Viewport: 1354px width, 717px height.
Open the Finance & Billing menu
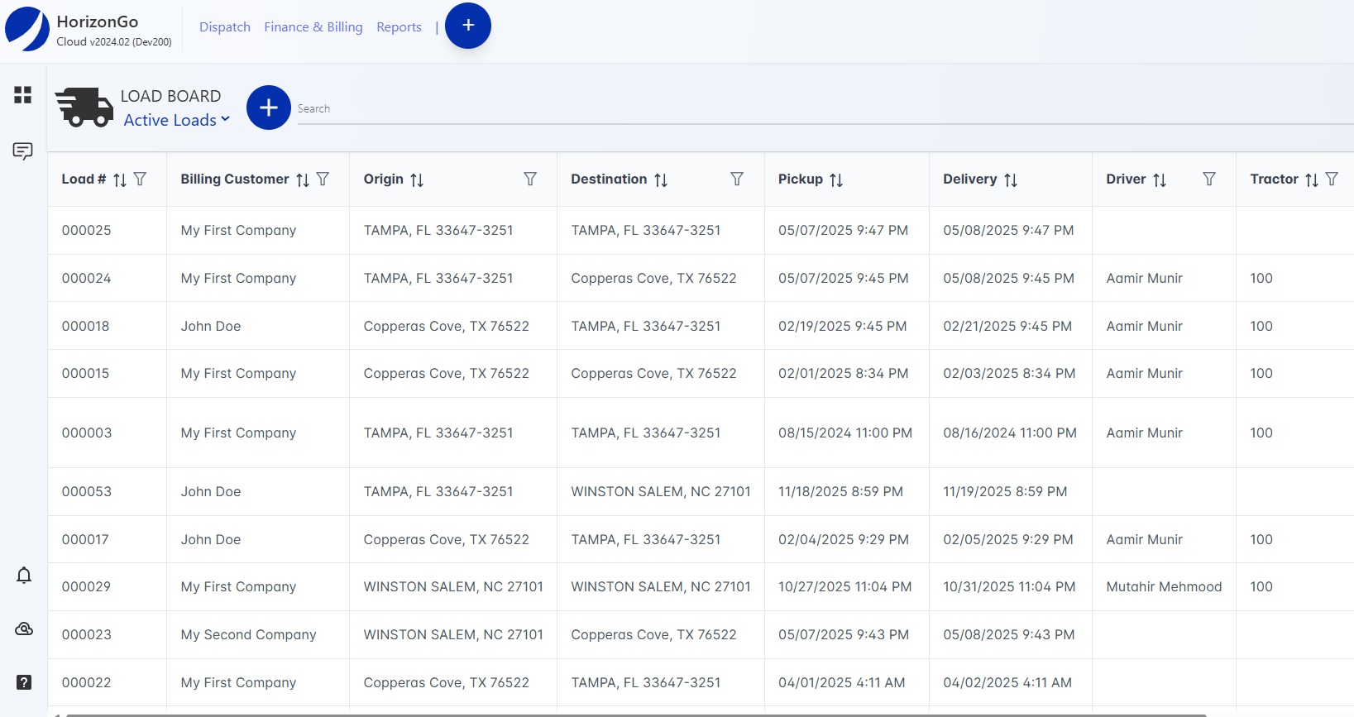[x=313, y=27]
